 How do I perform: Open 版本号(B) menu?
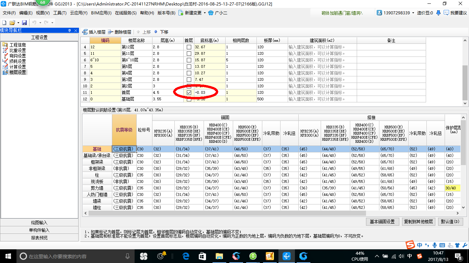(x=166, y=13)
